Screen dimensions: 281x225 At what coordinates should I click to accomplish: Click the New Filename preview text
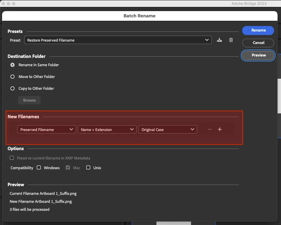pos(41,201)
